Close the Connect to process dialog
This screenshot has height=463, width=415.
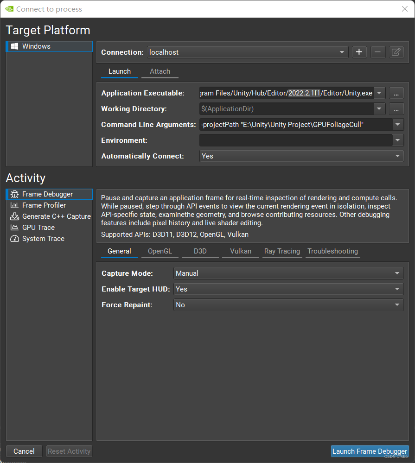point(405,9)
